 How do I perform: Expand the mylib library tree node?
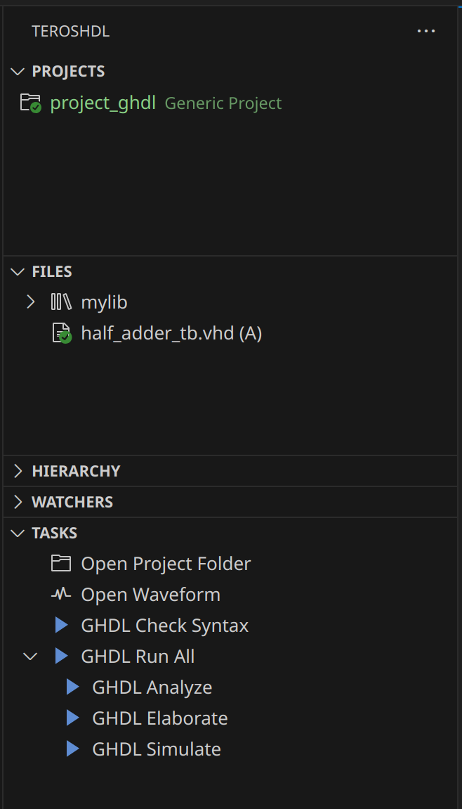click(x=30, y=302)
